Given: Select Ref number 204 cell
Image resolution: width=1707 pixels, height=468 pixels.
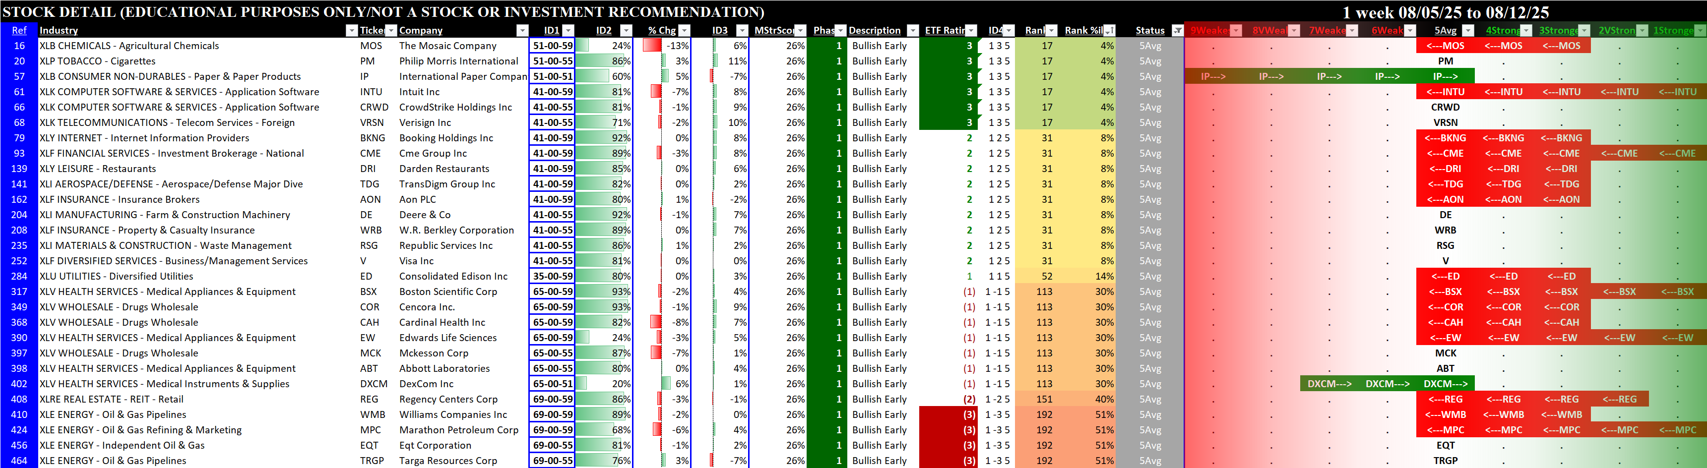Looking at the screenshot, I should pyautogui.click(x=19, y=215).
